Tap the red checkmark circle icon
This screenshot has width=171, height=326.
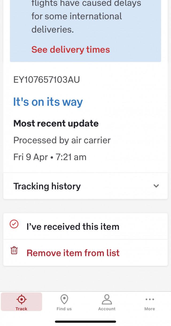pyautogui.click(x=14, y=224)
